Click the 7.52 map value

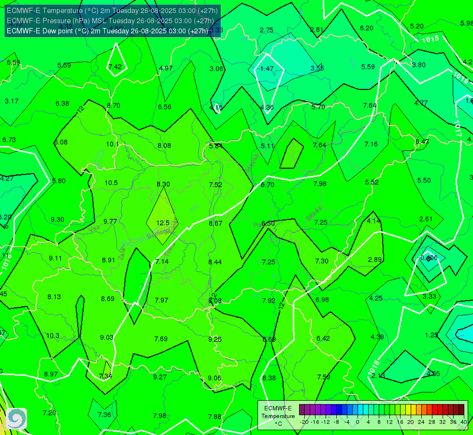tap(215, 185)
